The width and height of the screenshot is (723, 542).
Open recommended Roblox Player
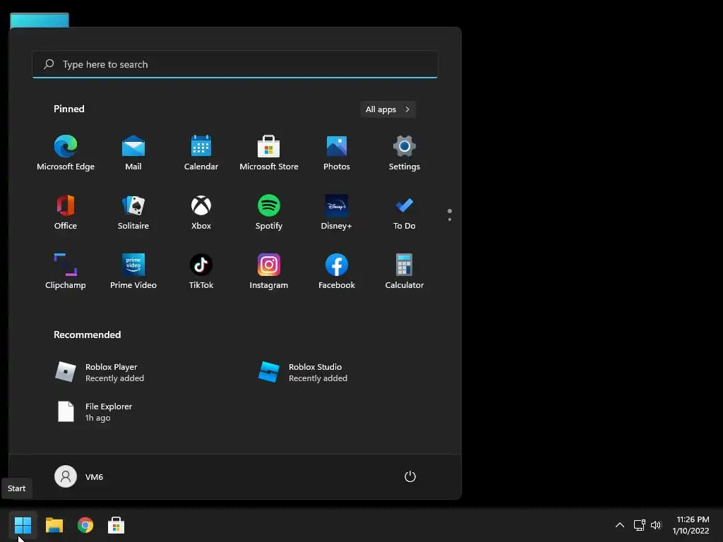(100, 373)
